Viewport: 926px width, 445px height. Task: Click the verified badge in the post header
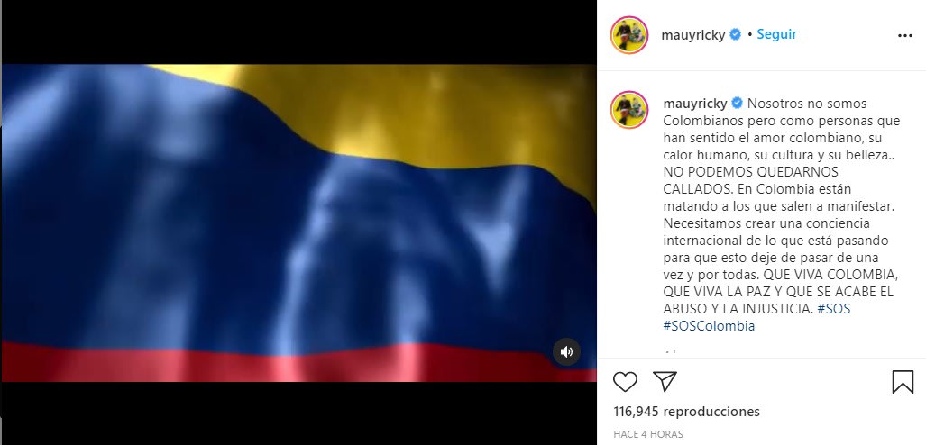pyautogui.click(x=735, y=35)
